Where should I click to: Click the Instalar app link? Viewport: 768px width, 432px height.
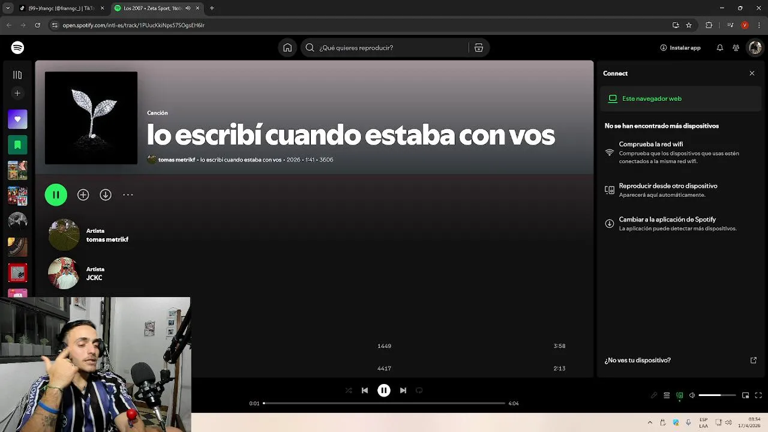click(x=680, y=47)
